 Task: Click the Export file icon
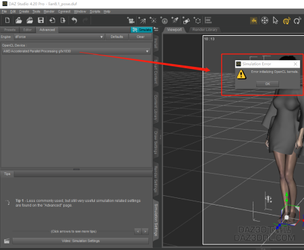63,20
